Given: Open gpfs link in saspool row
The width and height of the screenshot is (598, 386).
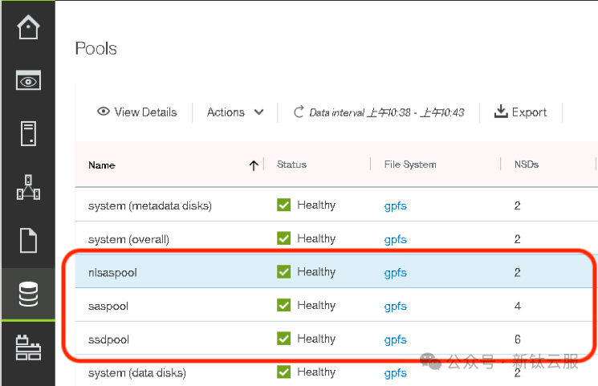Looking at the screenshot, I should tap(396, 307).
